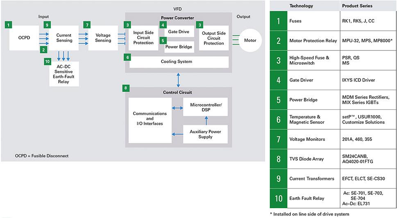Click the green 10 badge above Earth-Fault Relay block
Screen dimensions: 399x218
(x=47, y=62)
